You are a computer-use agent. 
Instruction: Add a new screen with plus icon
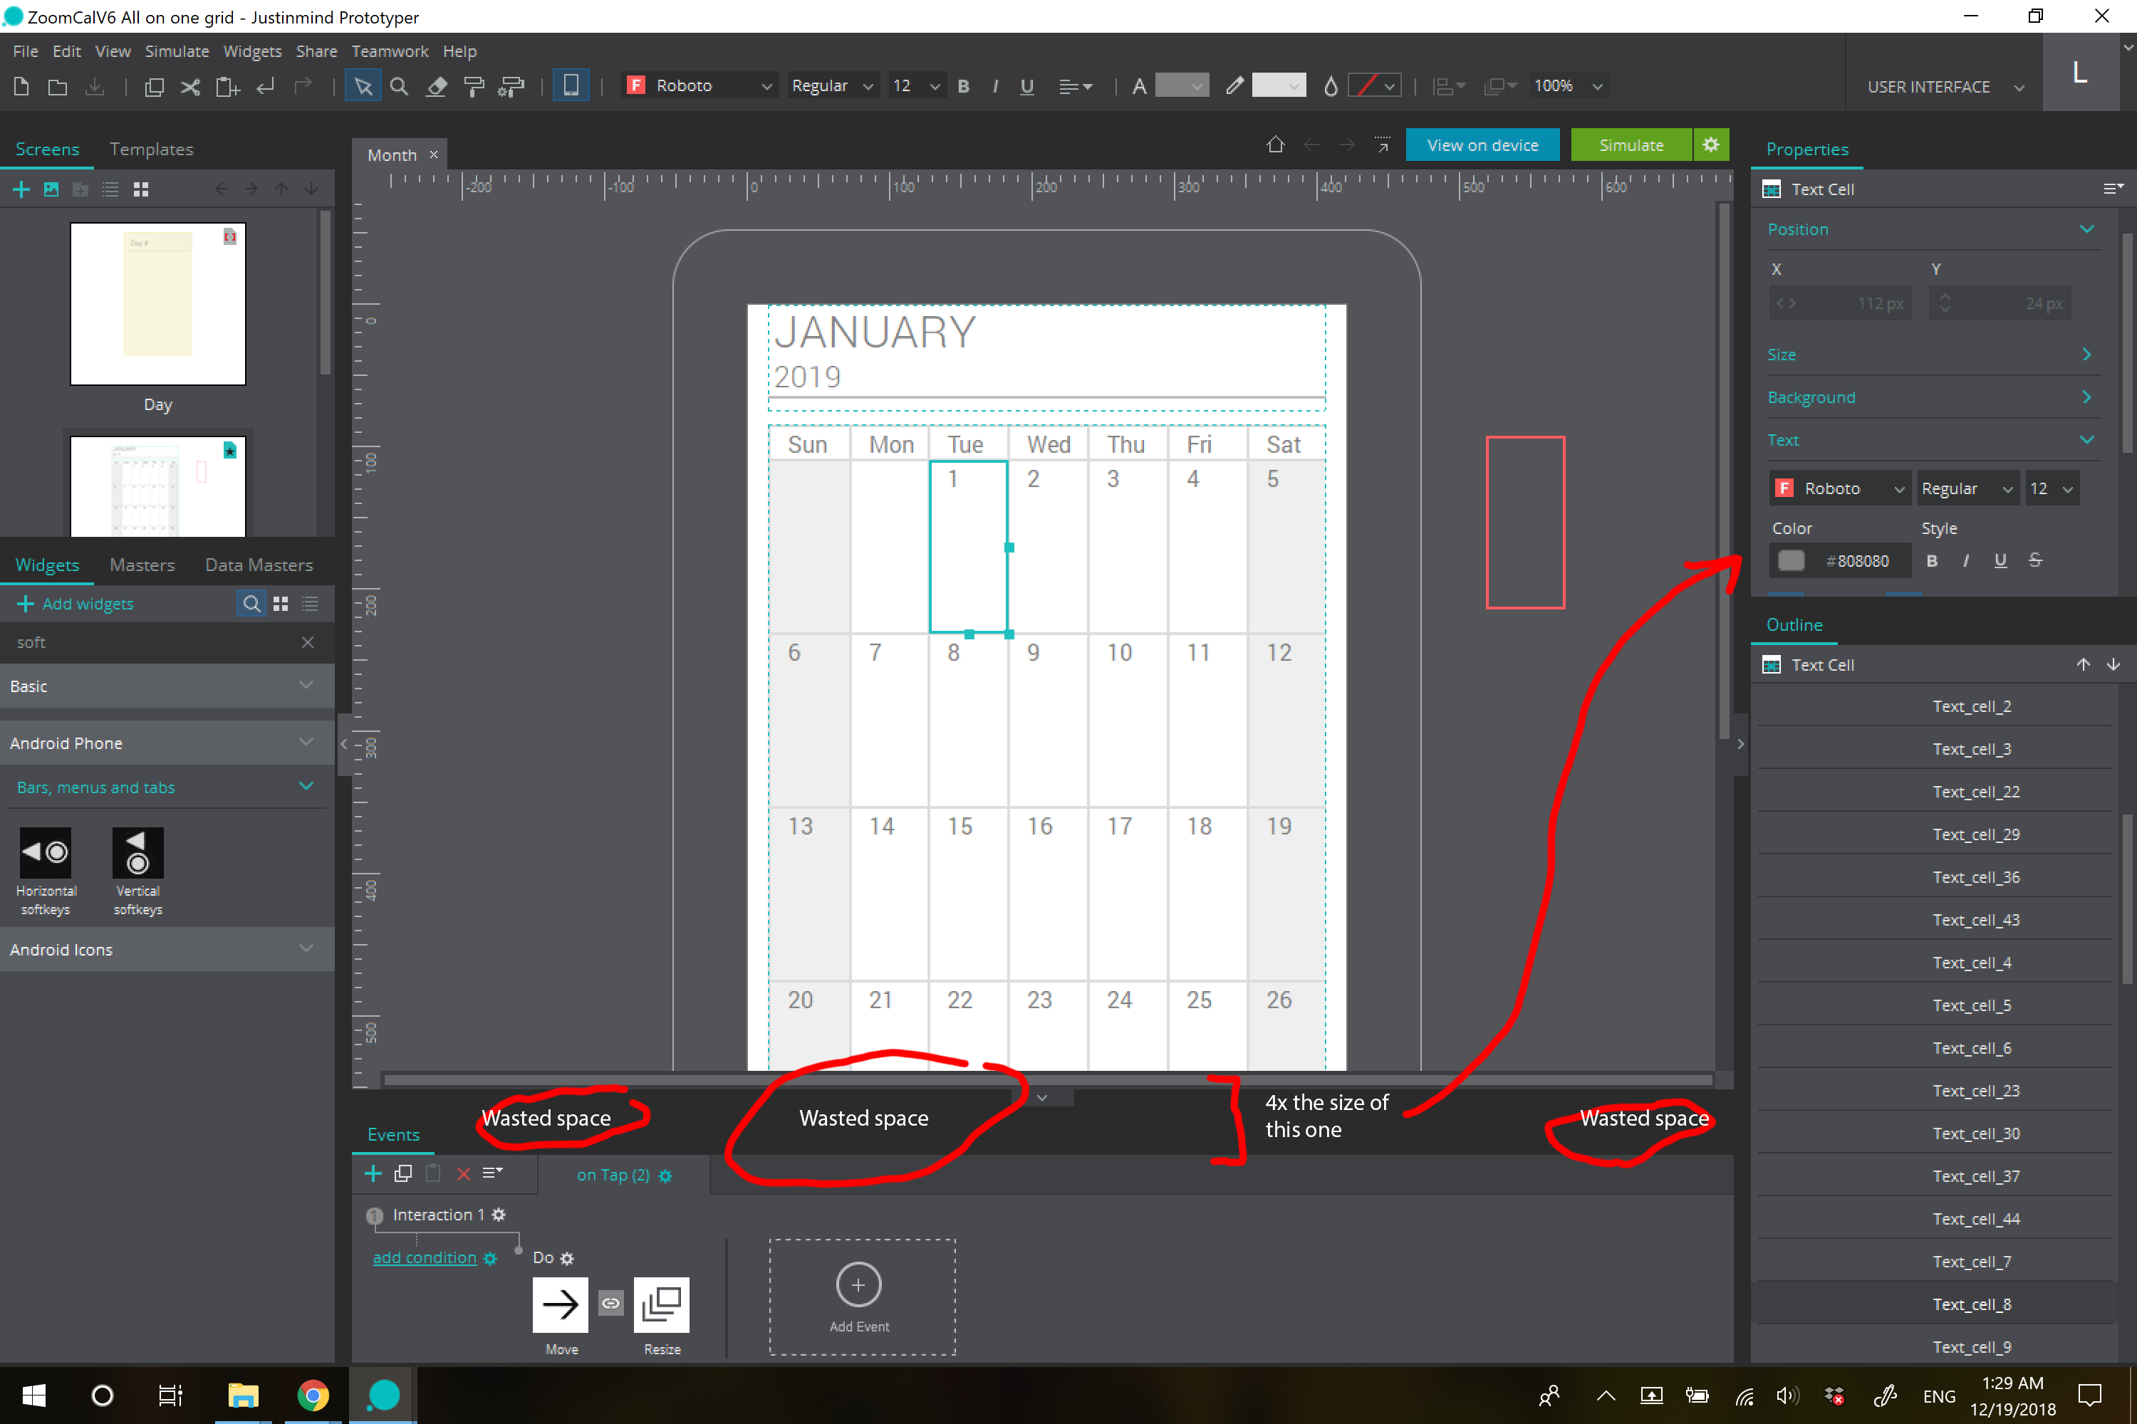[x=21, y=189]
